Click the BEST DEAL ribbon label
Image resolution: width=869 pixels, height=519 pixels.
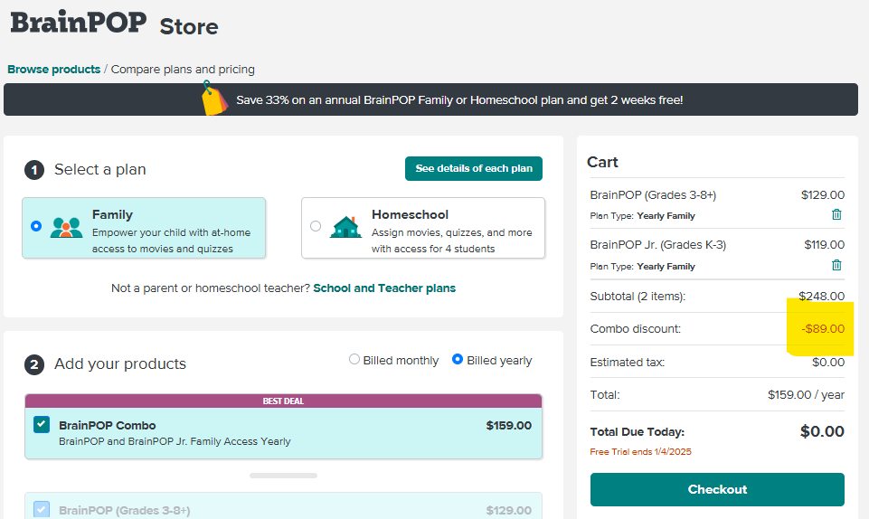[x=283, y=401]
